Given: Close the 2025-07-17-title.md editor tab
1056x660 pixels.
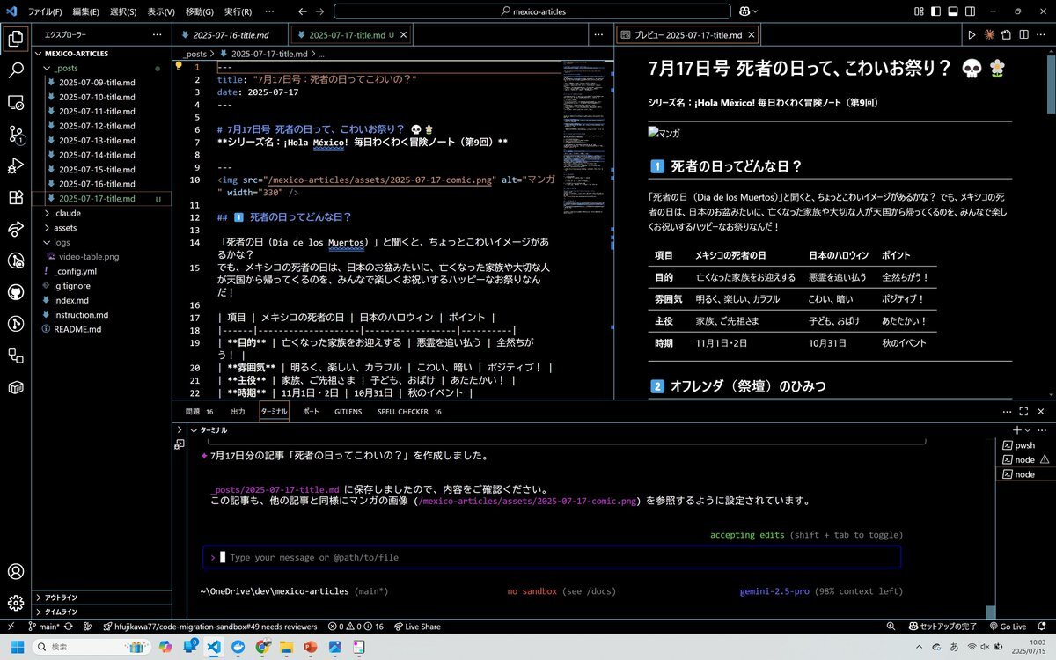Looking at the screenshot, I should tap(403, 35).
